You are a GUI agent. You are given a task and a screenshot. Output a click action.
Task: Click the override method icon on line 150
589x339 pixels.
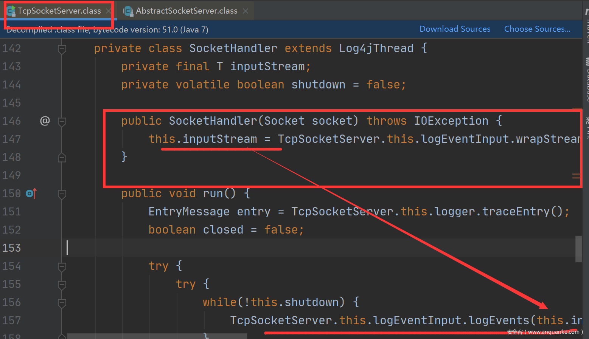pos(31,193)
